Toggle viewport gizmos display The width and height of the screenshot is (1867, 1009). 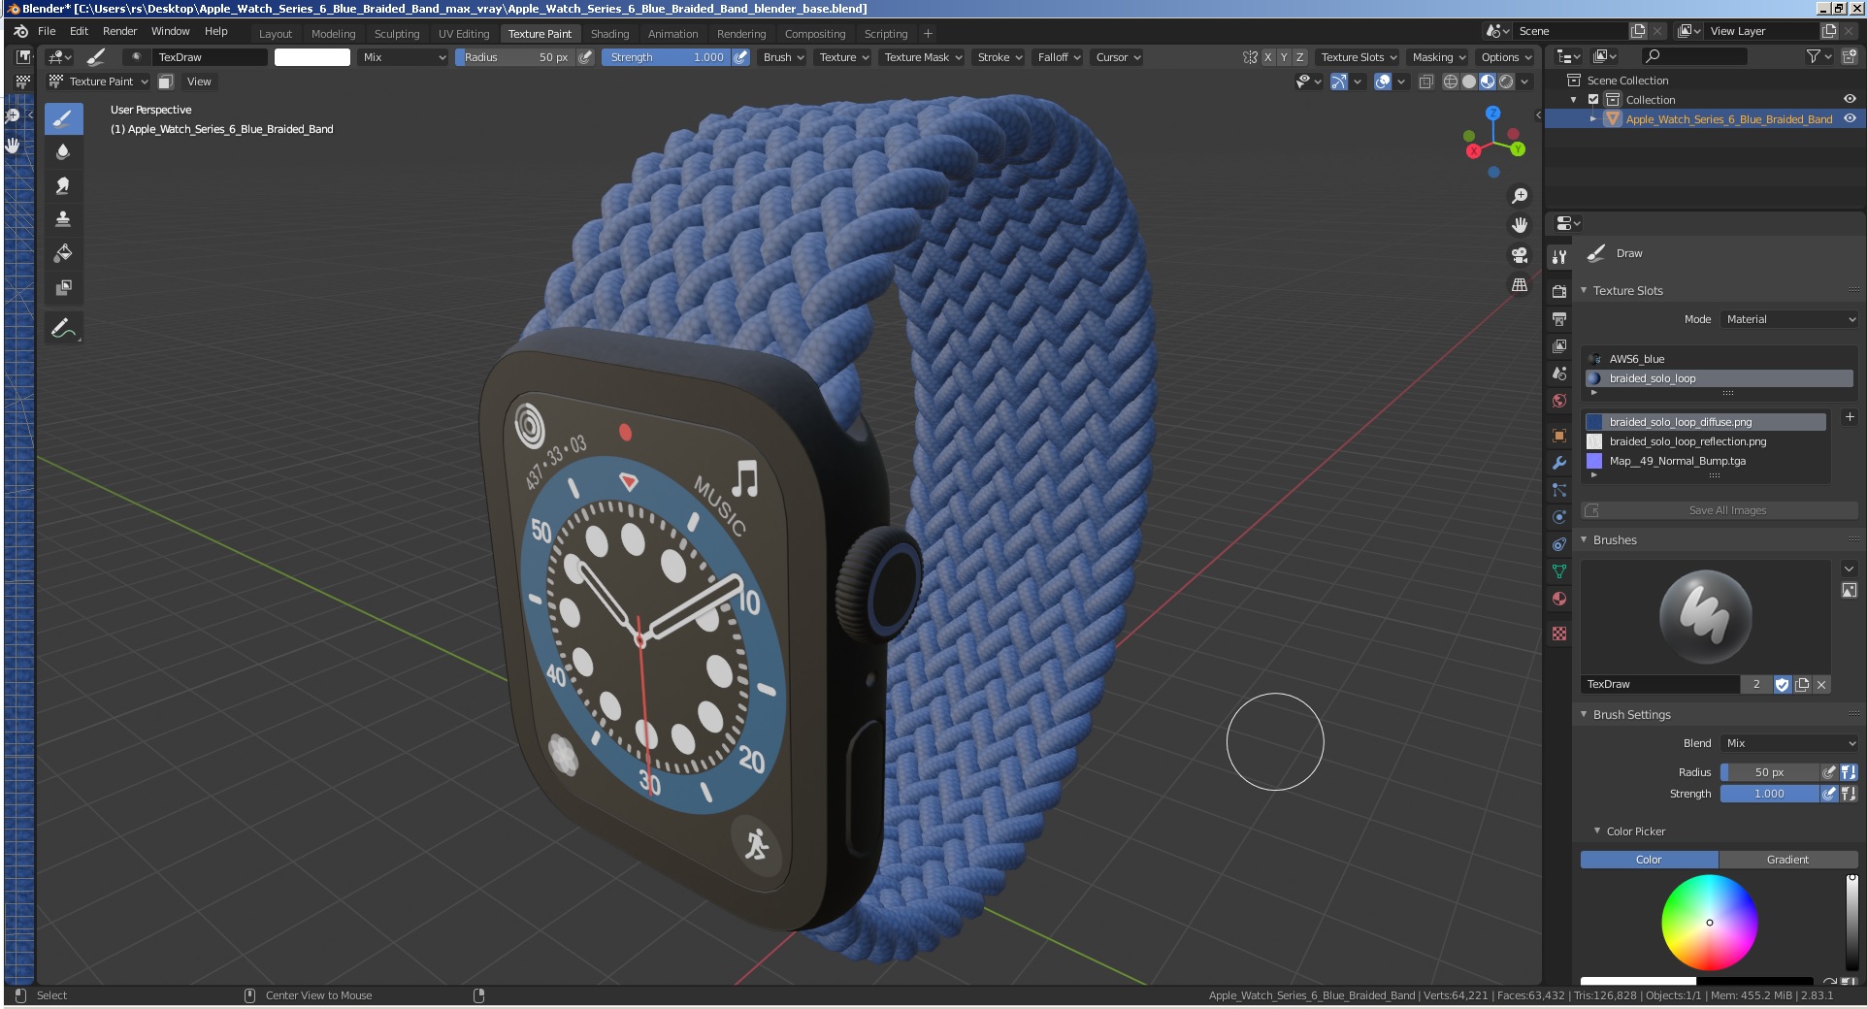point(1339,81)
